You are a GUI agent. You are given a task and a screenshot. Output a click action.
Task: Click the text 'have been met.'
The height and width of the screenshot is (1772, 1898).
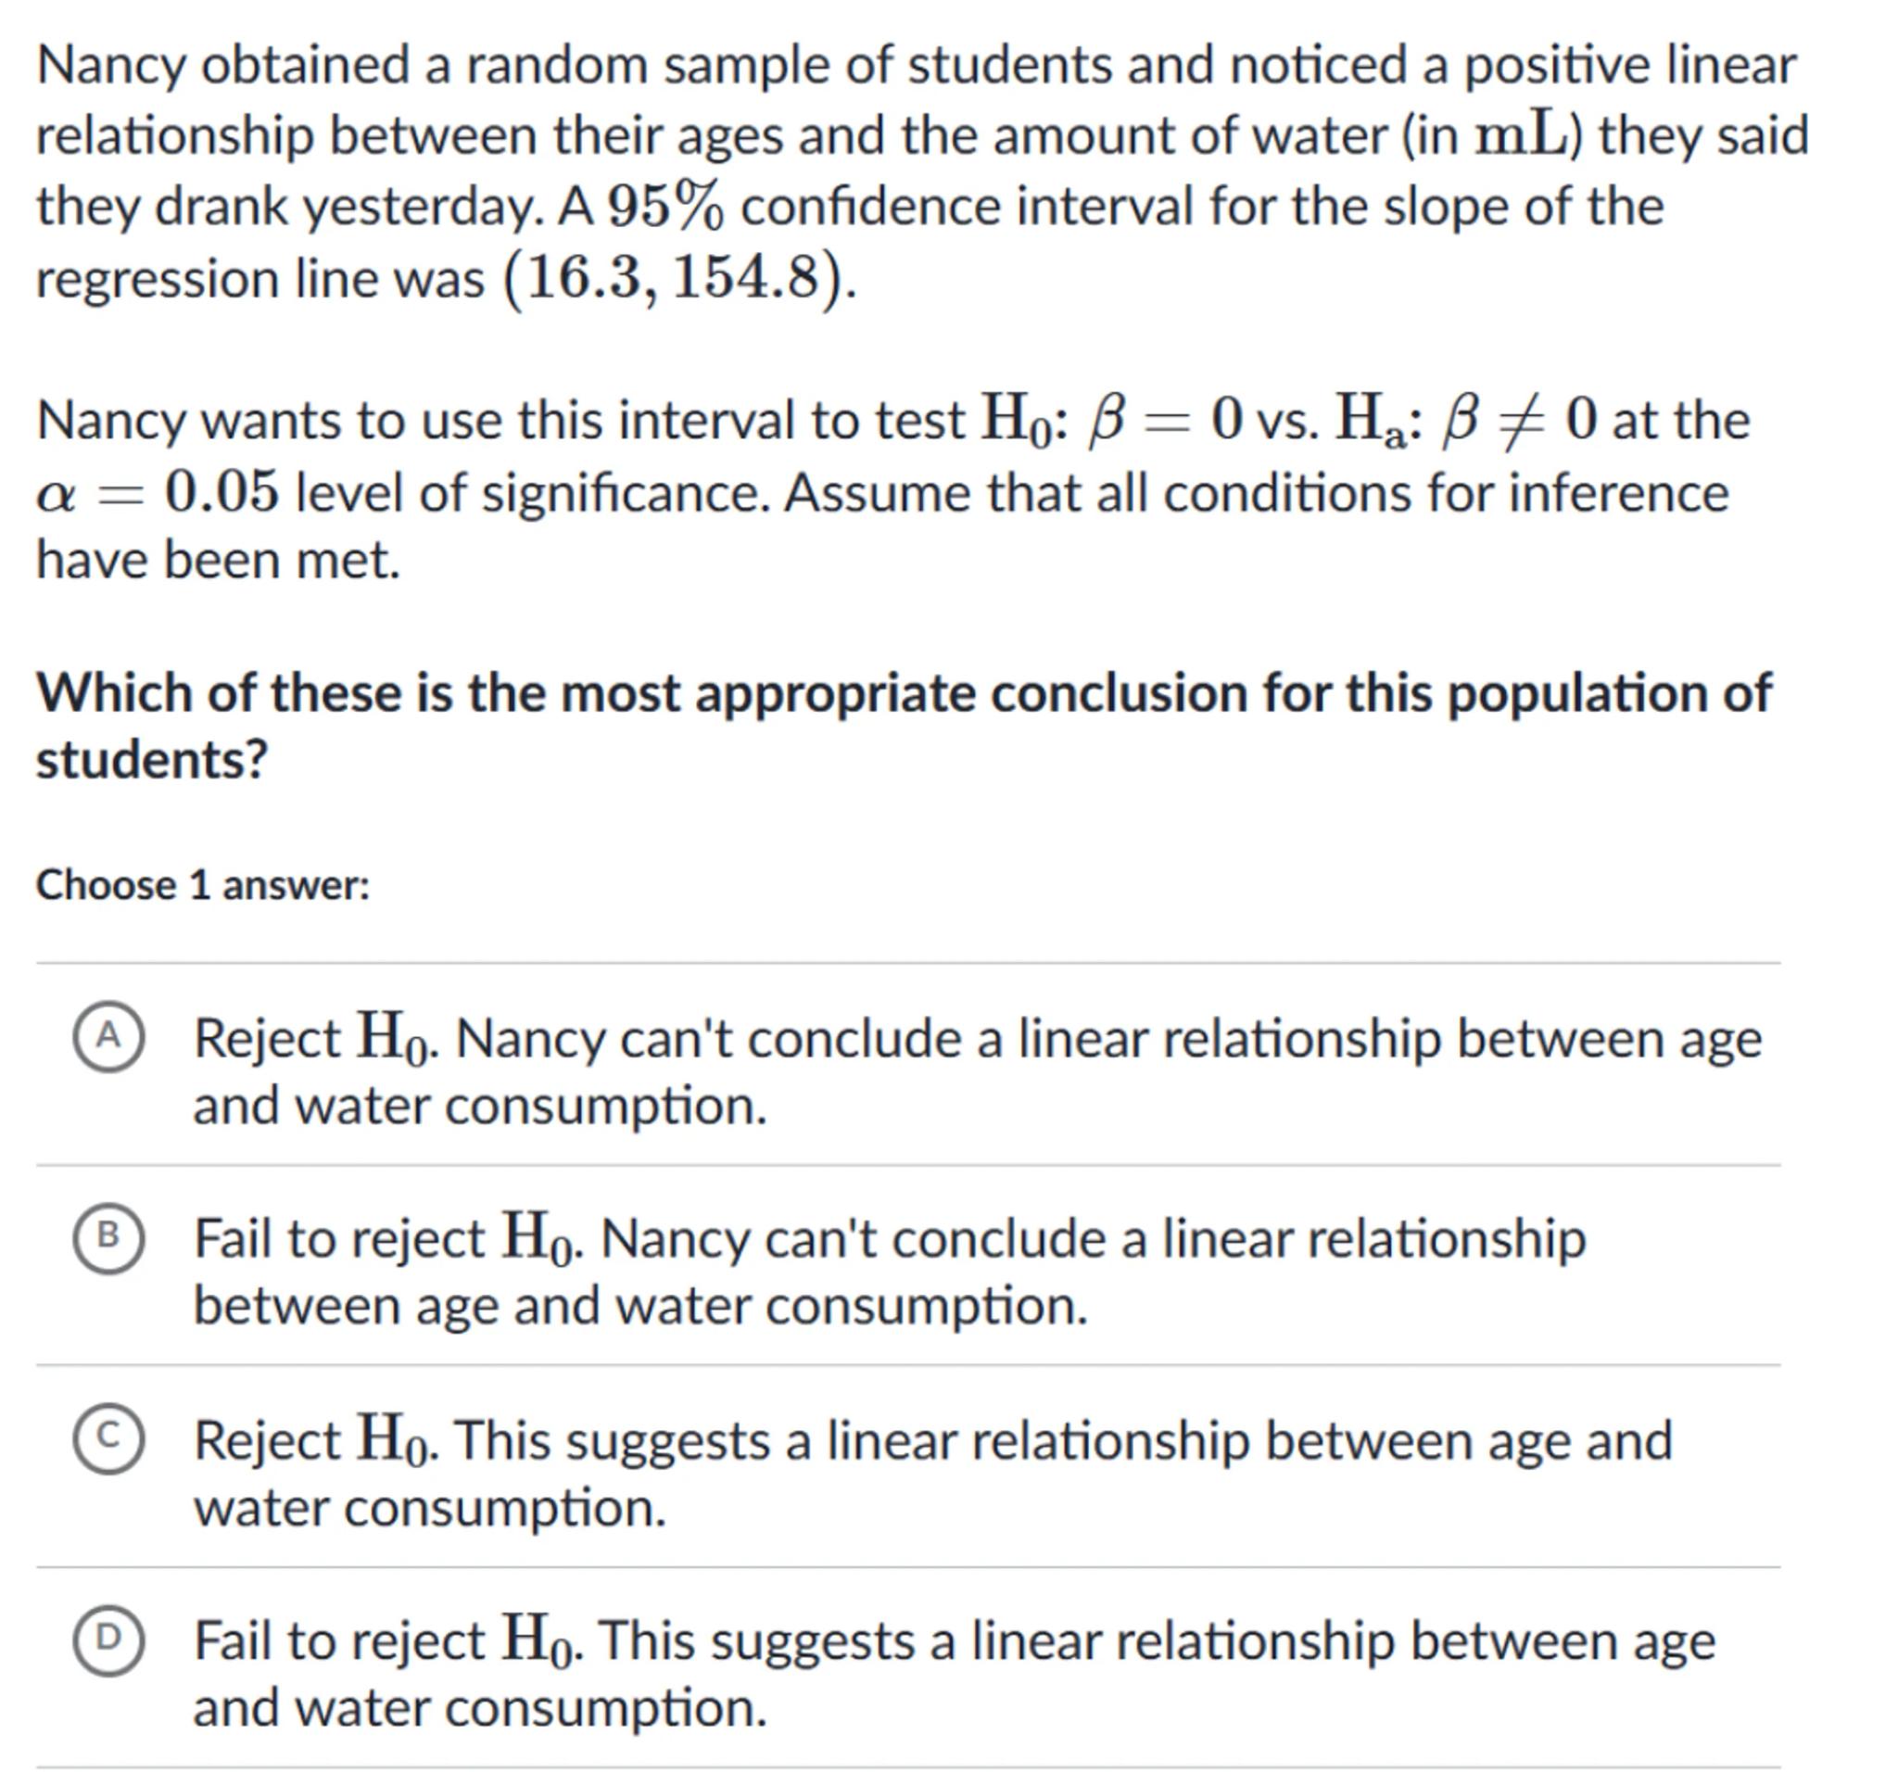[x=218, y=560]
